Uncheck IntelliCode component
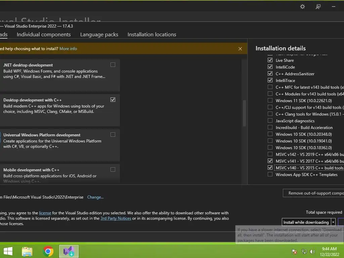344x258 pixels. tap(270, 67)
